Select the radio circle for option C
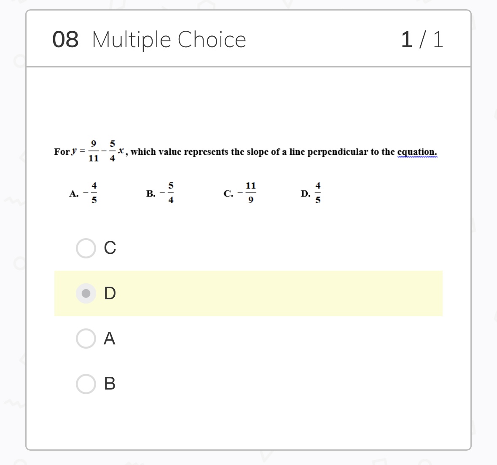 click(86, 248)
